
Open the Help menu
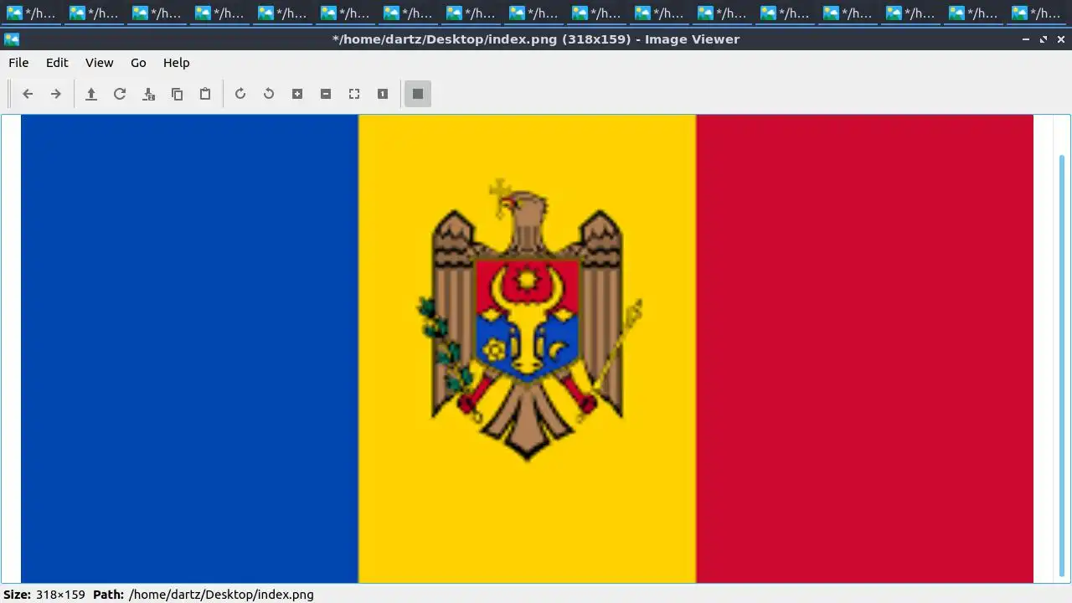176,63
